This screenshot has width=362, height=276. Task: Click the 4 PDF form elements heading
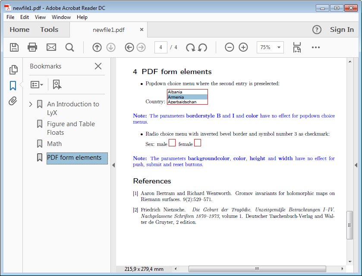172,71
